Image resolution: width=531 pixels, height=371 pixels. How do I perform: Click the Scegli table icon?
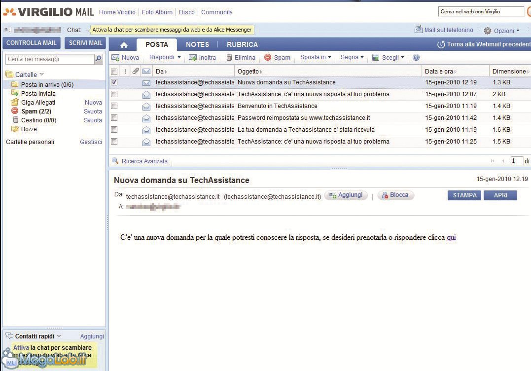coord(376,57)
